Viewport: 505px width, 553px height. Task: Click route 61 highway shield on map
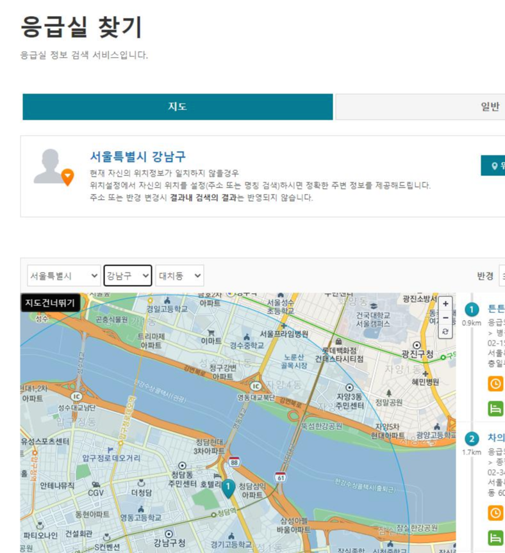tap(281, 477)
